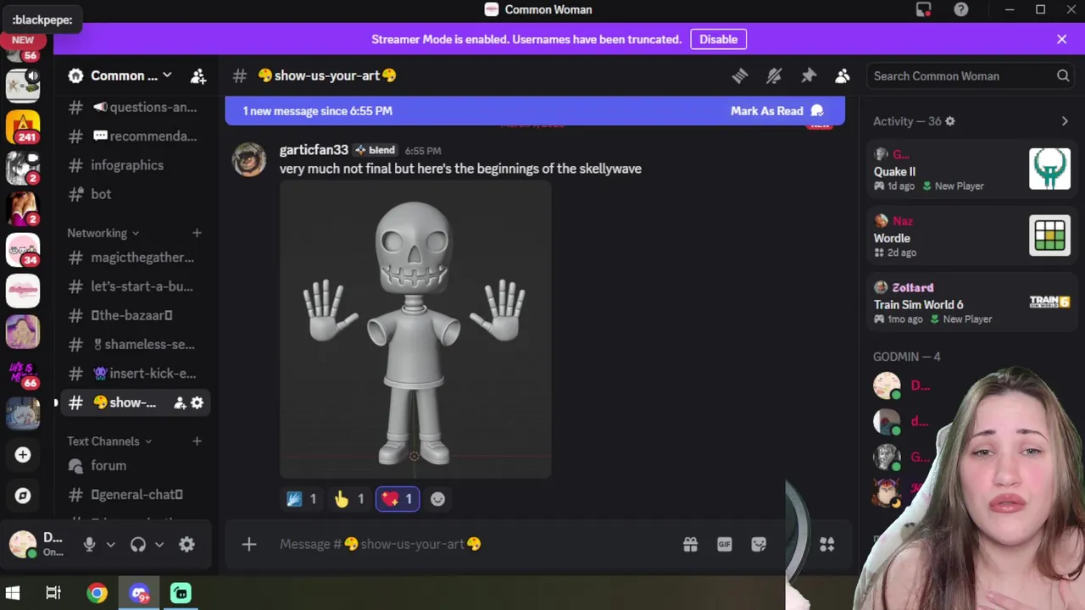Click Add a Server plus button
The width and height of the screenshot is (1085, 610).
pyautogui.click(x=23, y=455)
